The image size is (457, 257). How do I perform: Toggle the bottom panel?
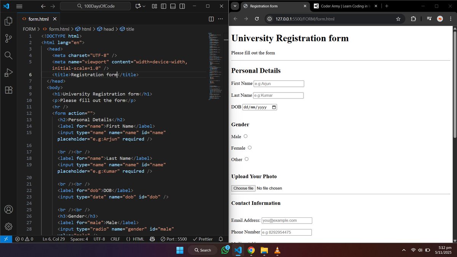[x=173, y=6]
